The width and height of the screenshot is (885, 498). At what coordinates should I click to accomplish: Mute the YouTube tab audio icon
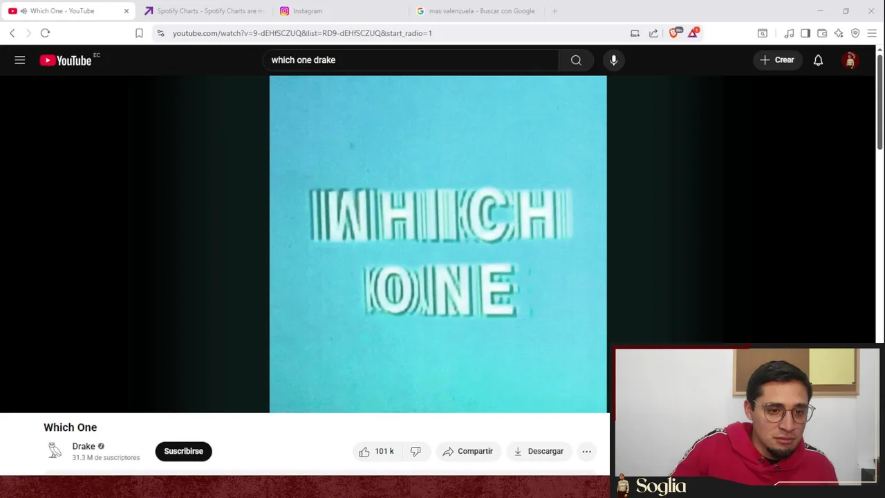coord(24,11)
